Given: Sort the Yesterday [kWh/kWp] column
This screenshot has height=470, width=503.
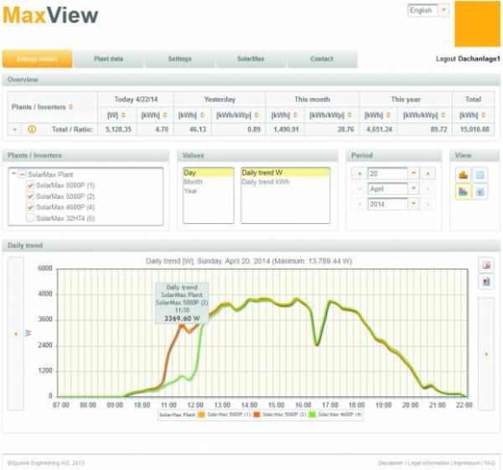Looking at the screenshot, I should tap(257, 115).
